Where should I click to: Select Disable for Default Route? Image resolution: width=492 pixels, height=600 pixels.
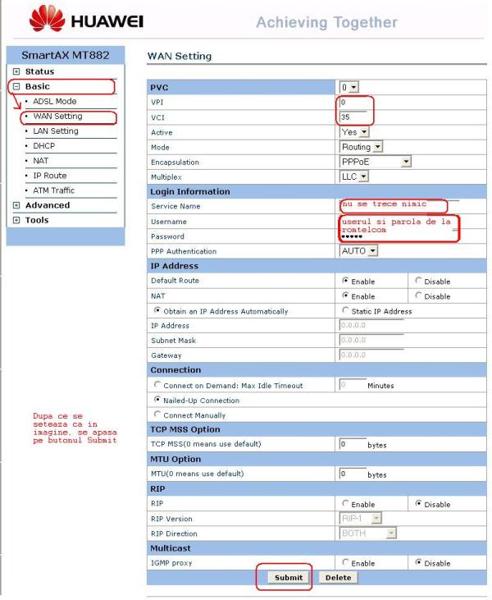(418, 281)
